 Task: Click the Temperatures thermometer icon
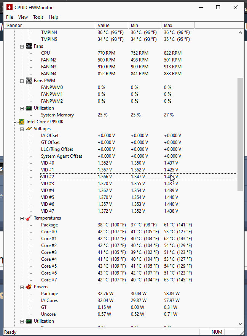(29, 218)
